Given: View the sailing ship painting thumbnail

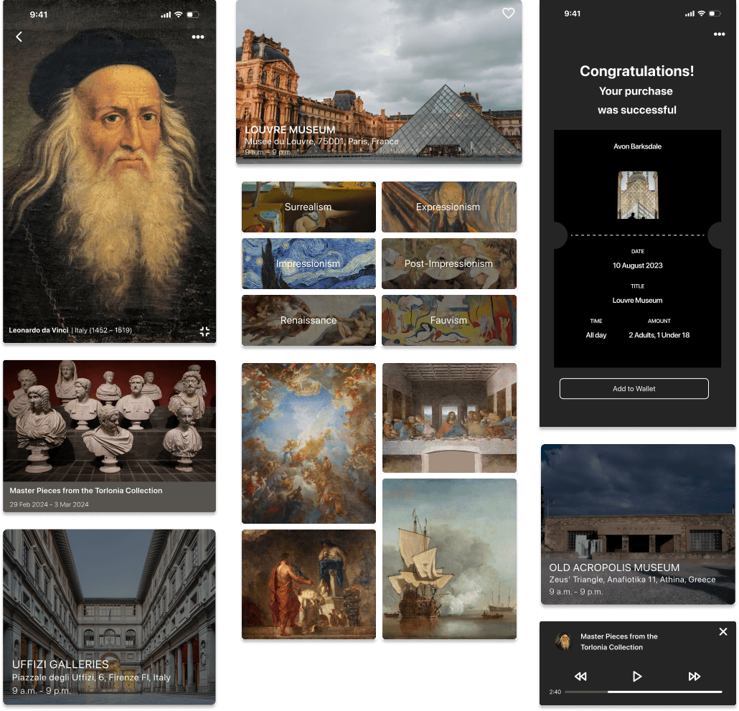Looking at the screenshot, I should [449, 559].
